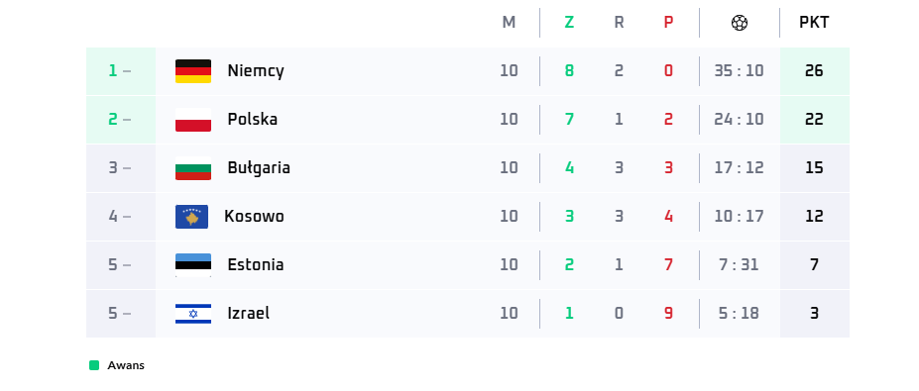This screenshot has width=919, height=391.
Task: Click the R draws column header
Action: [x=619, y=23]
